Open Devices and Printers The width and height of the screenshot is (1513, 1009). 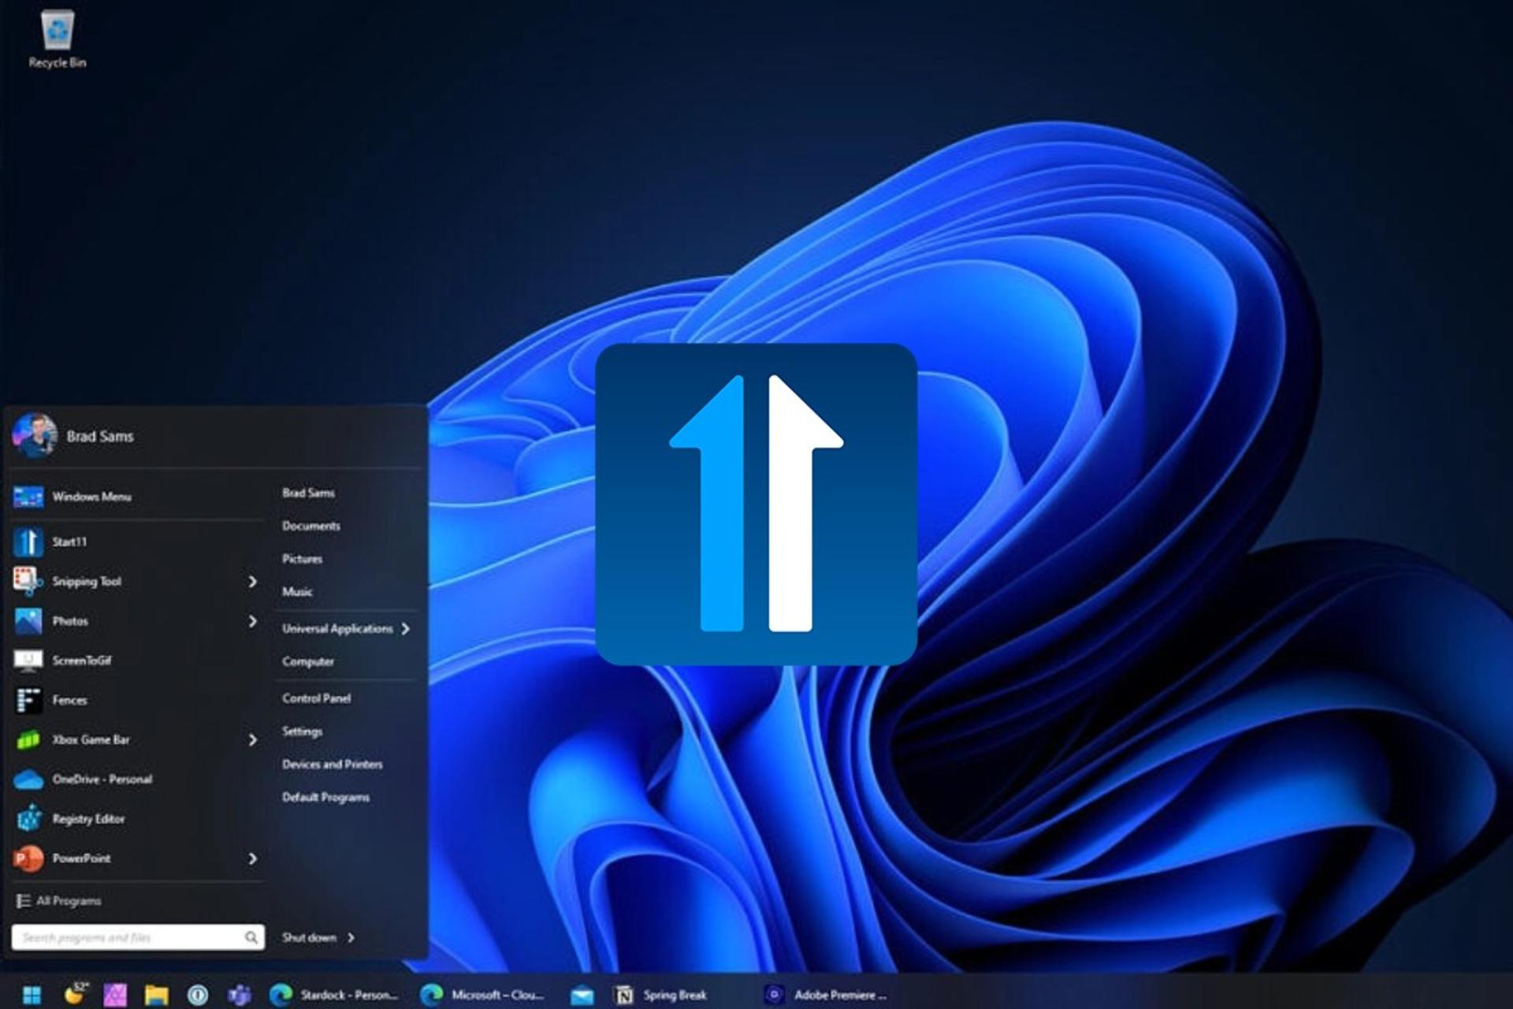click(332, 765)
